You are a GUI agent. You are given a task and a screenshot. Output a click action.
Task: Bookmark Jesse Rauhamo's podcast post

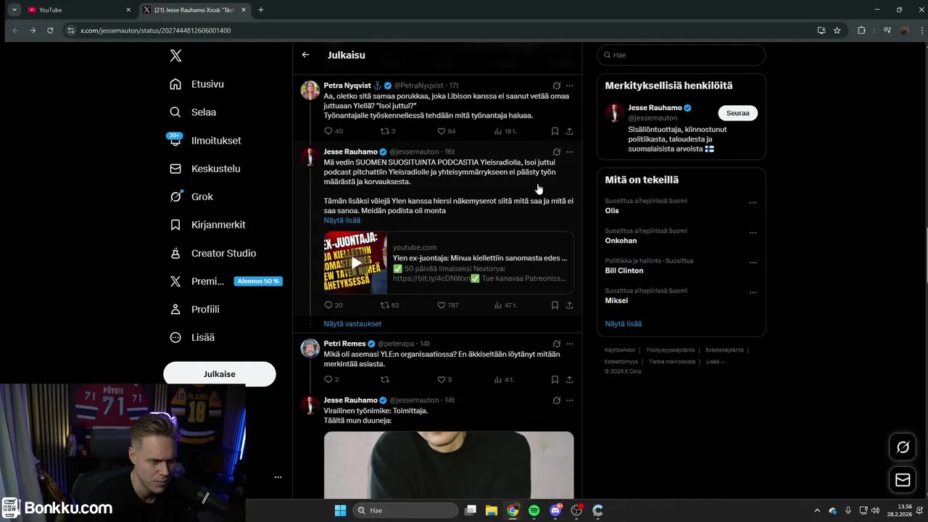point(555,305)
